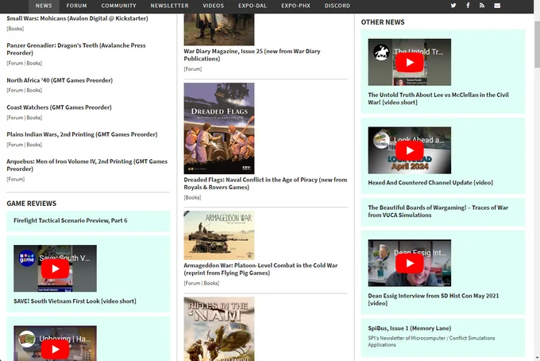The image size is (540, 361).
Task: Open Plains Indian Wars 2nd Printing link
Action: click(82, 134)
